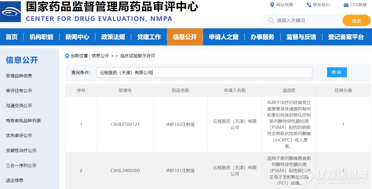Click the CDE fish logo
372x189 pixels.
click(10, 12)
